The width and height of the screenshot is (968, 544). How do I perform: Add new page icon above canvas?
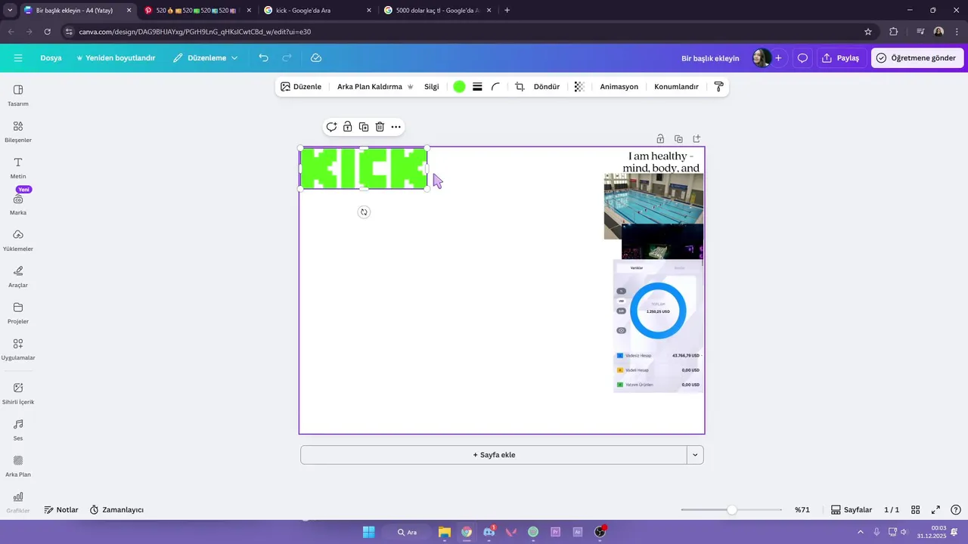coord(697,139)
